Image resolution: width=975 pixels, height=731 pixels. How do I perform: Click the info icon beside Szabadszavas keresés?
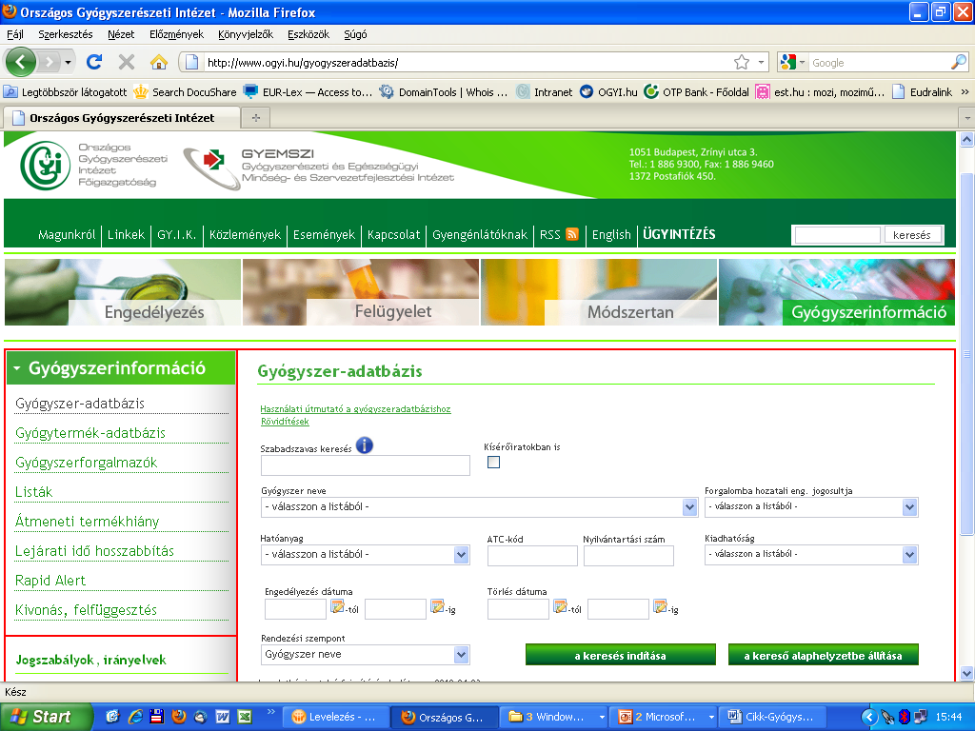click(x=365, y=445)
